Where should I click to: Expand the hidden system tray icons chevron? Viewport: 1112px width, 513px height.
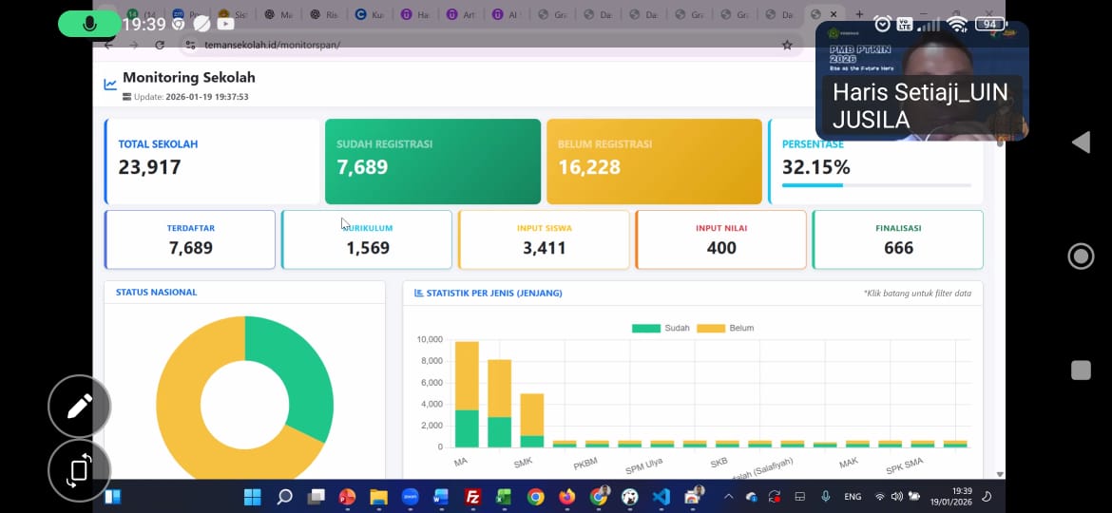pos(728,496)
